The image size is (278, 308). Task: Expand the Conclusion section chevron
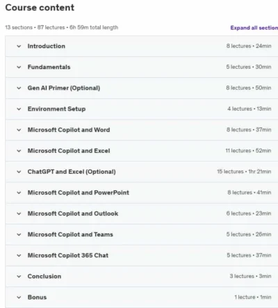click(x=19, y=276)
